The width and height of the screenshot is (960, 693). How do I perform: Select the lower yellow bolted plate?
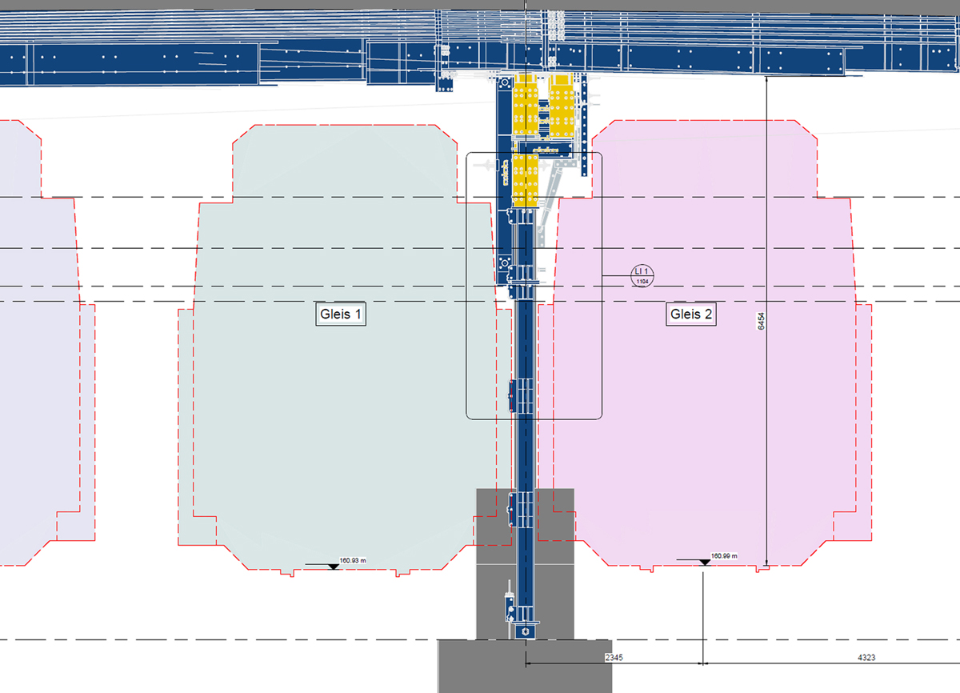coord(525,179)
